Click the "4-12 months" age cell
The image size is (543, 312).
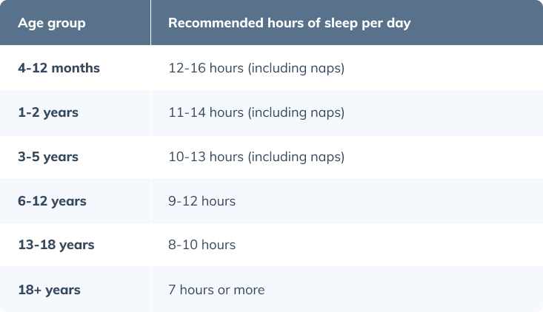[59, 68]
